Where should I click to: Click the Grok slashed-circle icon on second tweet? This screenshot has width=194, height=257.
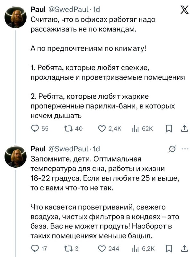[172, 149]
